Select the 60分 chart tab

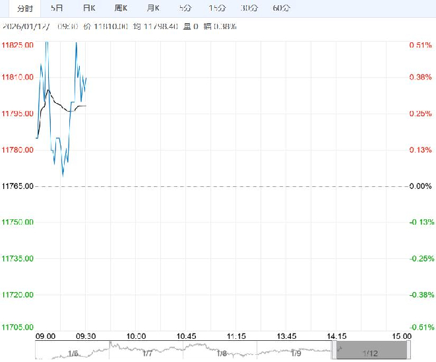coord(281,9)
